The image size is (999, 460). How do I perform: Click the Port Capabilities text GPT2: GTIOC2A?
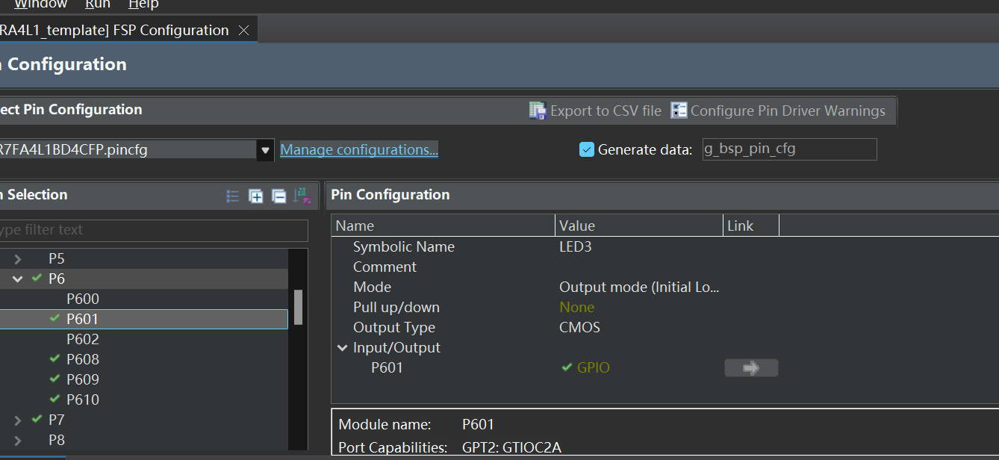coord(511,447)
